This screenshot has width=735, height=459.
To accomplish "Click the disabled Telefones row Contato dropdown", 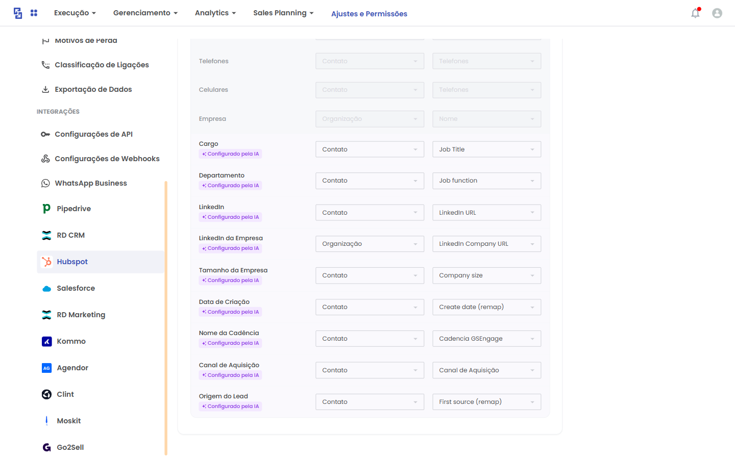I will click(370, 61).
